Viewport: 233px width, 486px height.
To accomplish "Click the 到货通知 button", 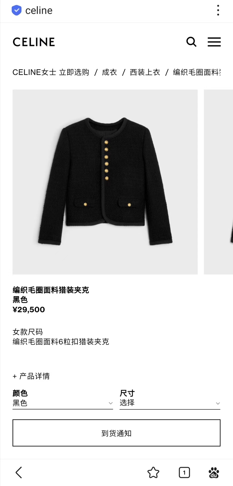I will tap(116, 433).
